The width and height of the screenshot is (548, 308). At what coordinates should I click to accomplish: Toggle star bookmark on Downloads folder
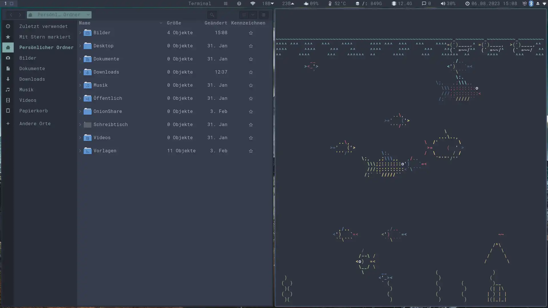pyautogui.click(x=251, y=72)
